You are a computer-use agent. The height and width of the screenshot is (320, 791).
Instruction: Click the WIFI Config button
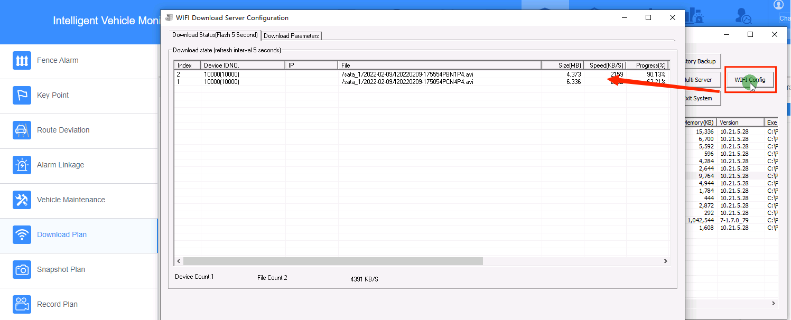pos(750,80)
